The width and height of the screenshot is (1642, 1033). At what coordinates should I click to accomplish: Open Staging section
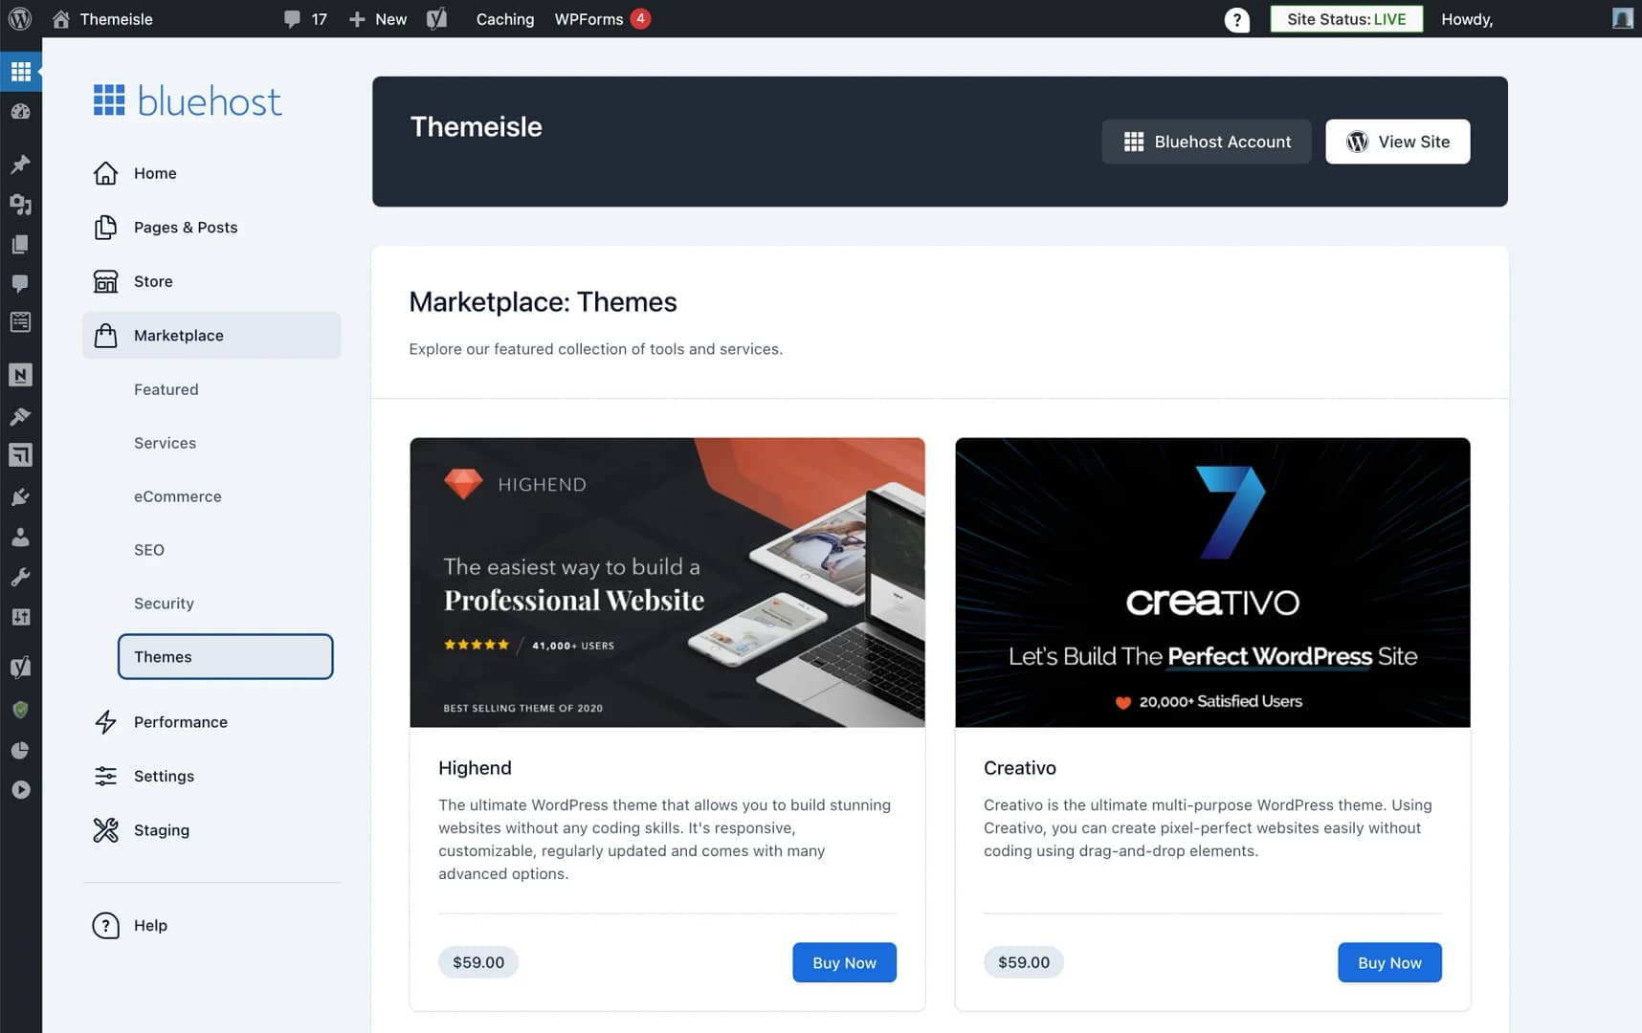coord(211,830)
